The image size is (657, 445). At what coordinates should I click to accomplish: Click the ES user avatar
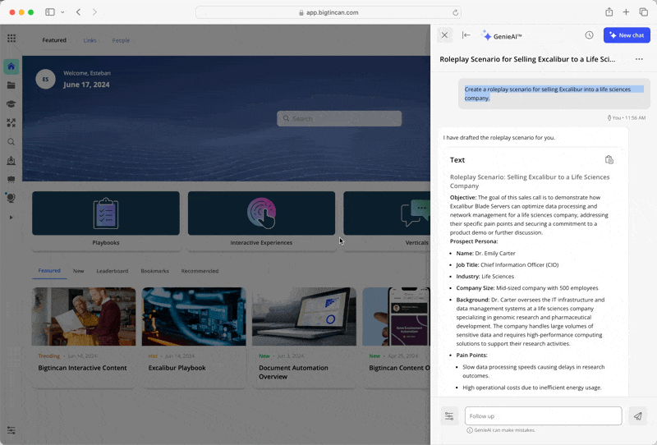coord(45,79)
